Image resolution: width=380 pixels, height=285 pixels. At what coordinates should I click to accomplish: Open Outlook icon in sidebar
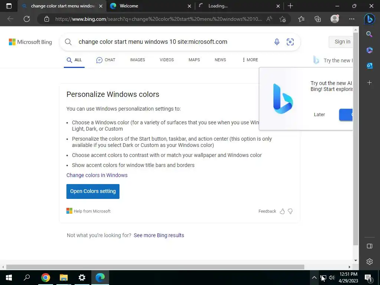pos(369,66)
